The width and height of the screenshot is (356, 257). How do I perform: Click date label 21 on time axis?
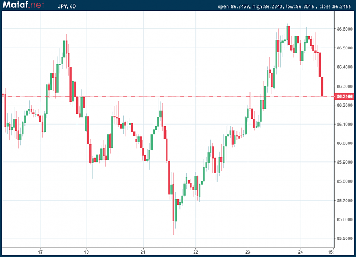(x=143, y=252)
